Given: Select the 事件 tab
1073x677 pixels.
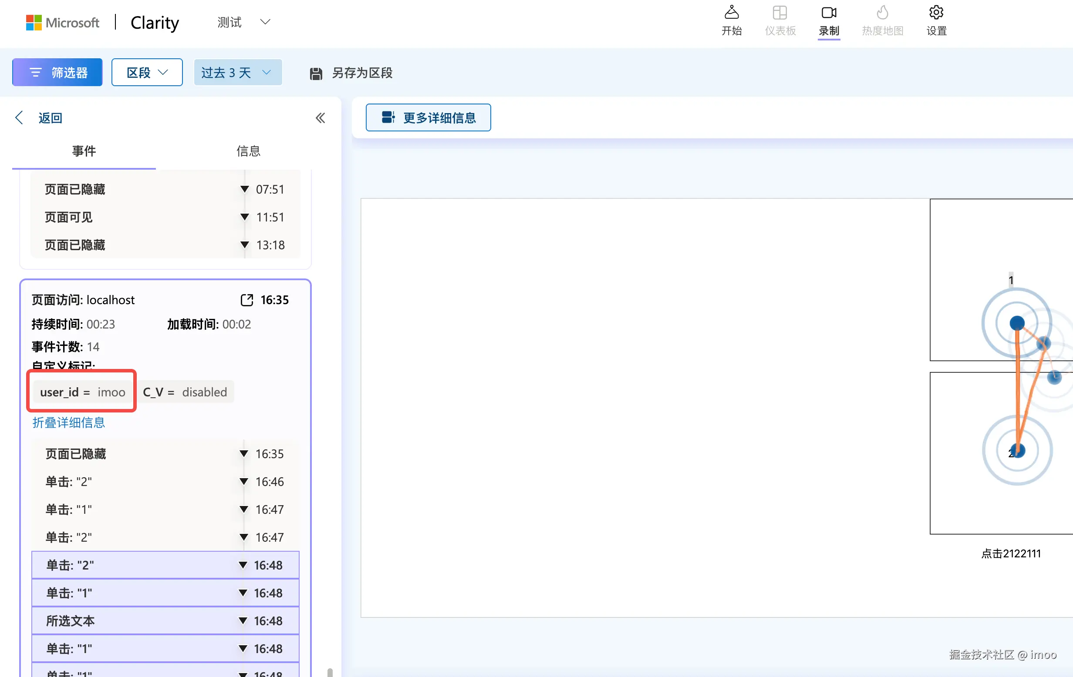Looking at the screenshot, I should (84, 151).
